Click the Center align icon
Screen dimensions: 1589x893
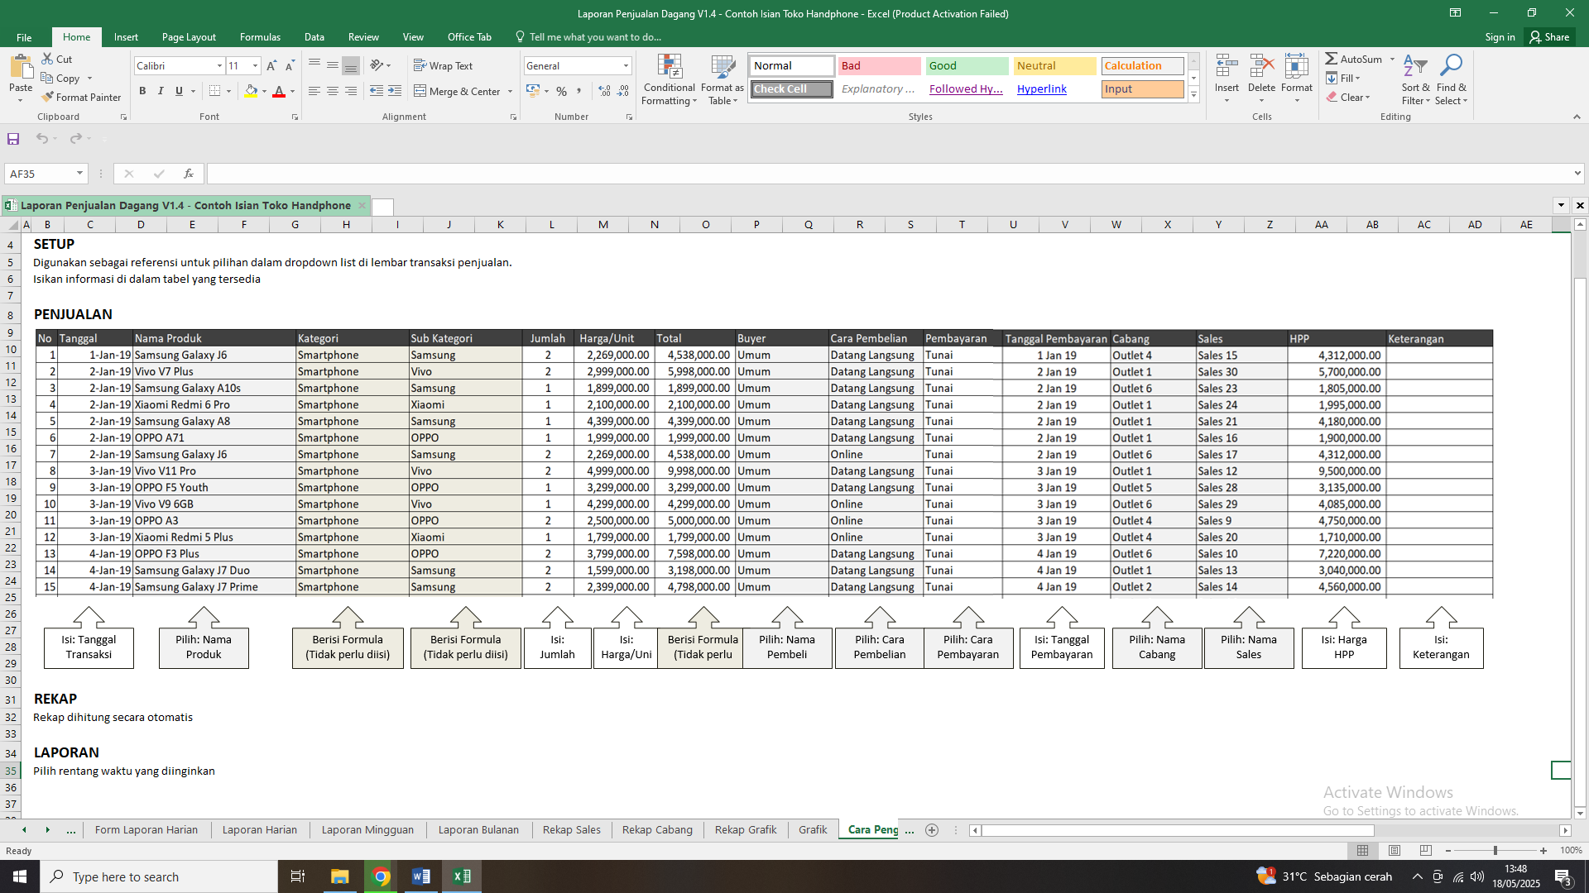pyautogui.click(x=333, y=91)
